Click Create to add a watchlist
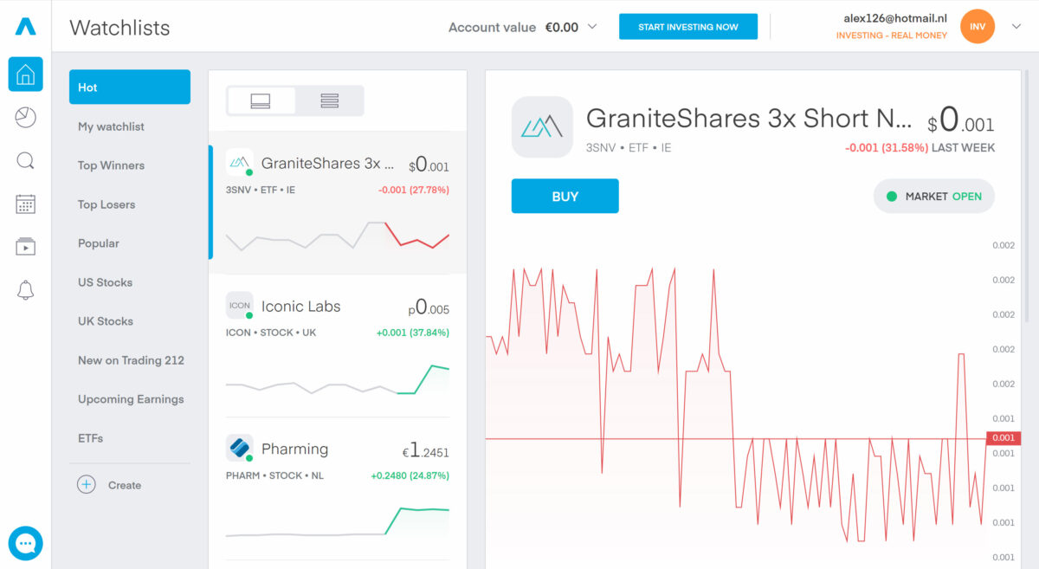The height and width of the screenshot is (569, 1039). [x=124, y=485]
